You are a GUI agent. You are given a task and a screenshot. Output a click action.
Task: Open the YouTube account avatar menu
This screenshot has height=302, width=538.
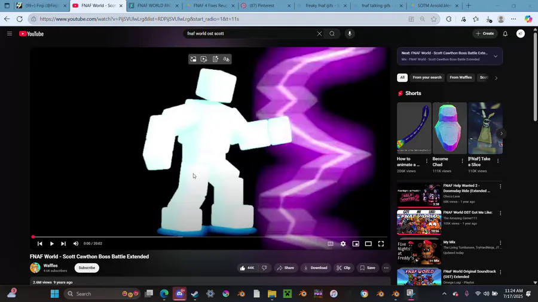521,33
